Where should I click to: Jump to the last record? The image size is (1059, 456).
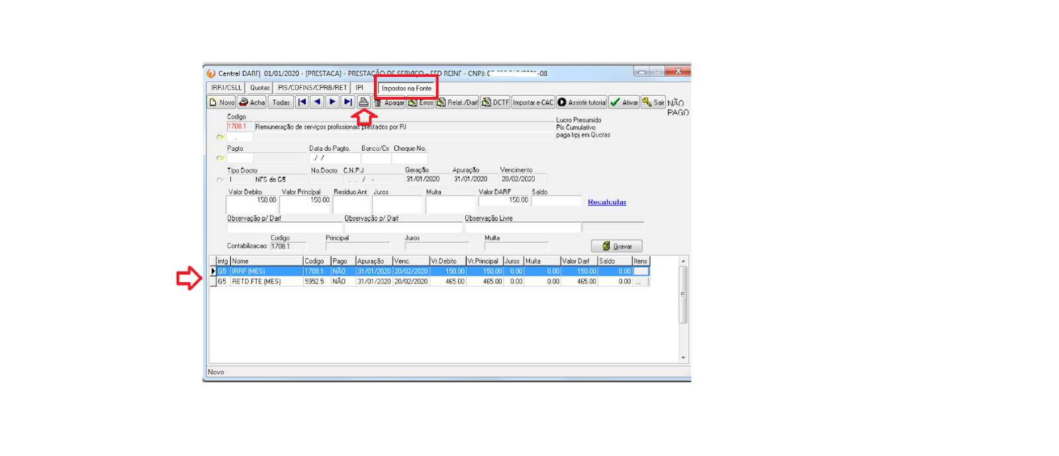click(x=347, y=102)
